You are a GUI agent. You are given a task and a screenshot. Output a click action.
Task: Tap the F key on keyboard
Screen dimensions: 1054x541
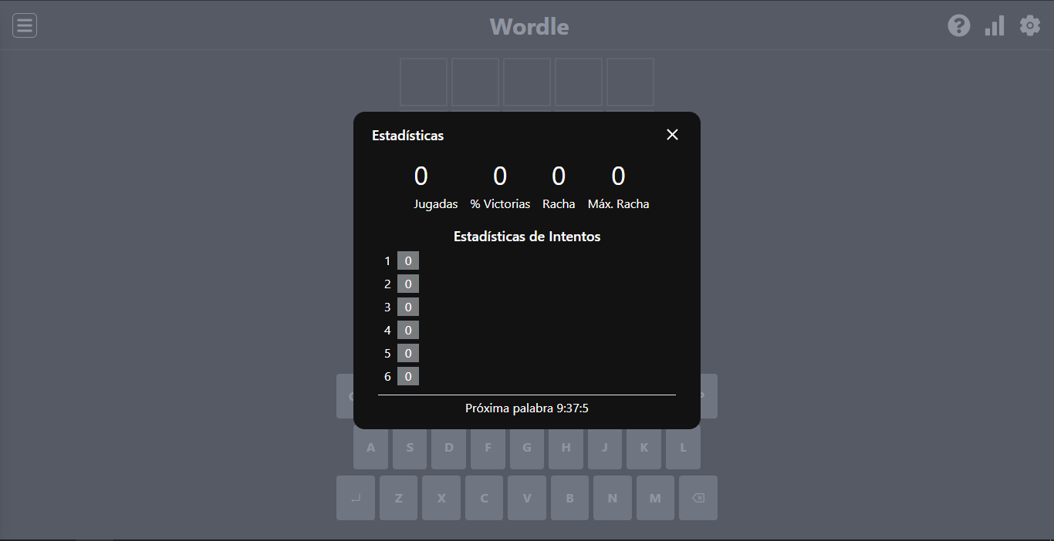coord(488,447)
